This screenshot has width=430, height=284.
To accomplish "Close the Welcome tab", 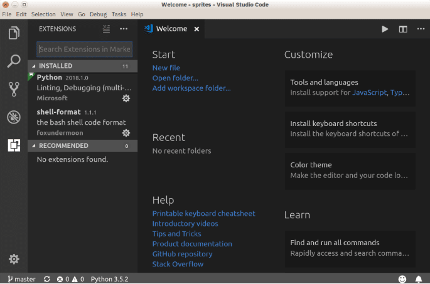I will pos(196,29).
